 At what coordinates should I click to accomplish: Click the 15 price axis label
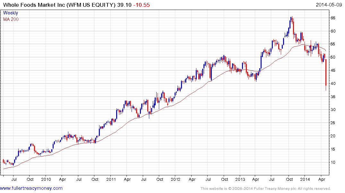pos(333,149)
